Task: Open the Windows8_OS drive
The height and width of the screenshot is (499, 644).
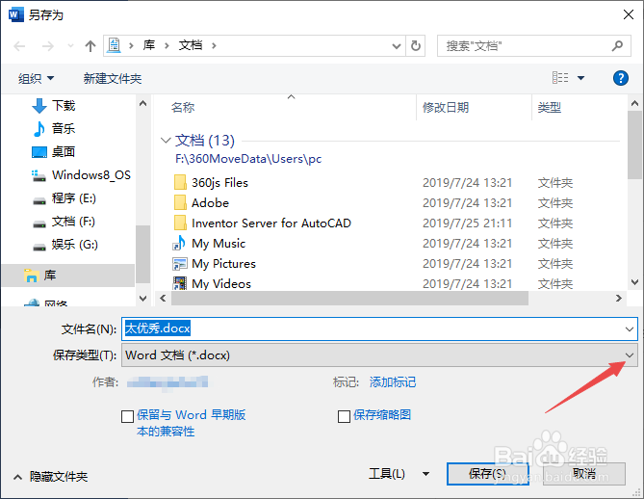Action: coord(81,175)
